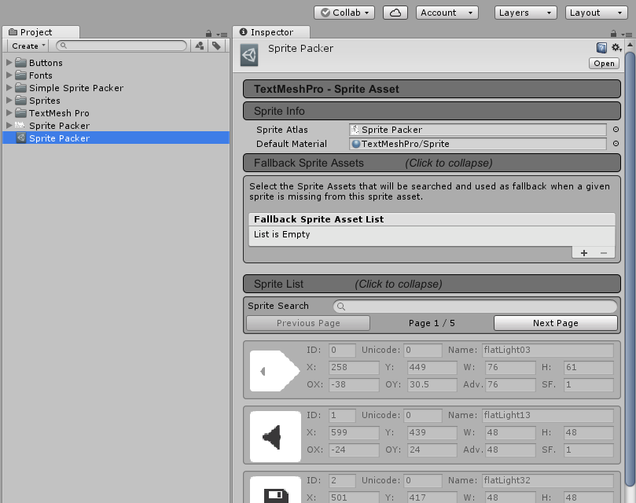The height and width of the screenshot is (503, 636).
Task: Toggle the Inspector panel lock icon
Action: click(613, 34)
